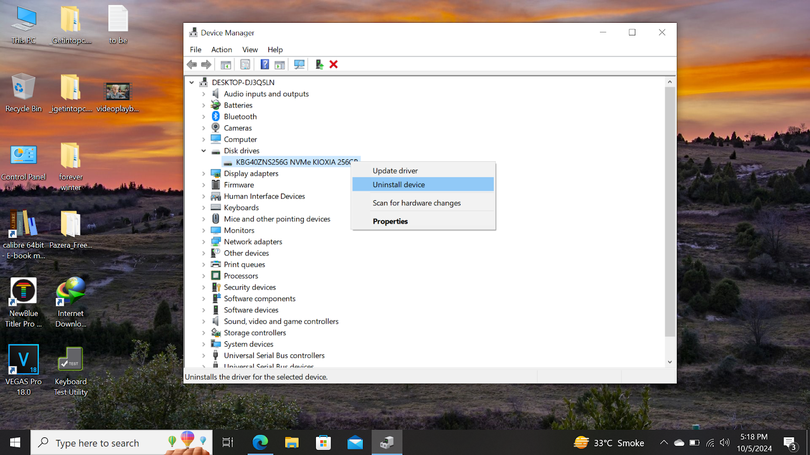Open Microsoft Edge from the taskbar
This screenshot has width=810, height=455.
(260, 443)
